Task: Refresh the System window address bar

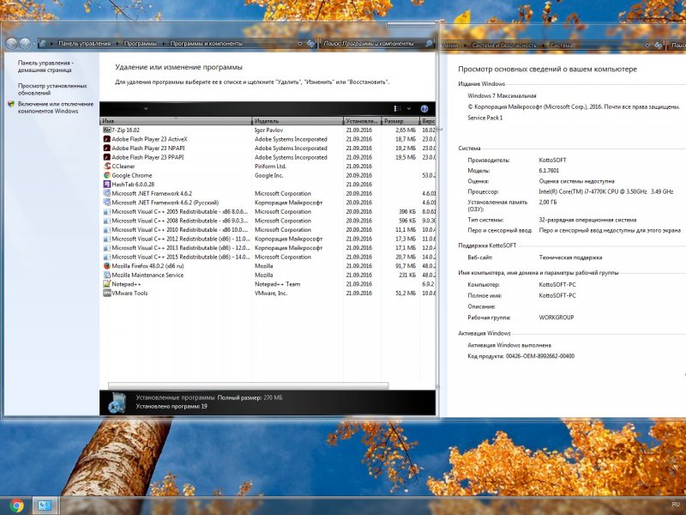Action: coord(659,45)
